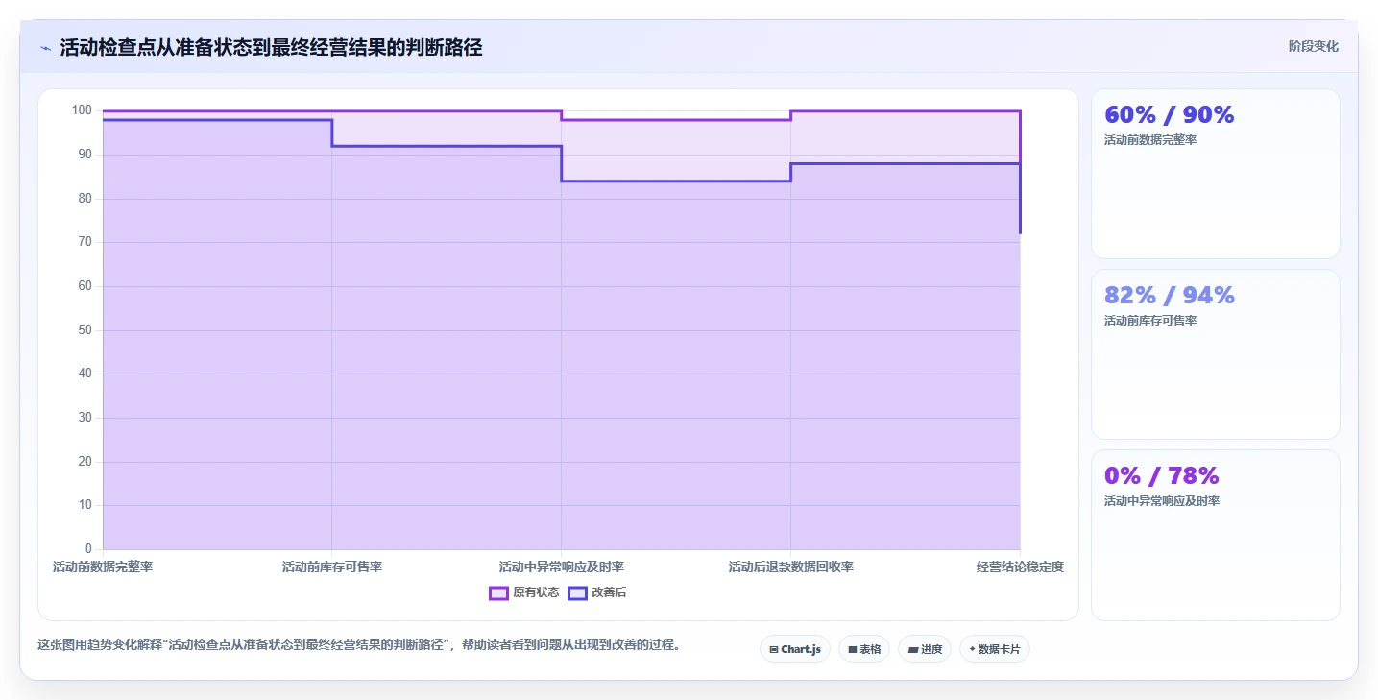Click the y-axis value 50

pyautogui.click(x=85, y=330)
